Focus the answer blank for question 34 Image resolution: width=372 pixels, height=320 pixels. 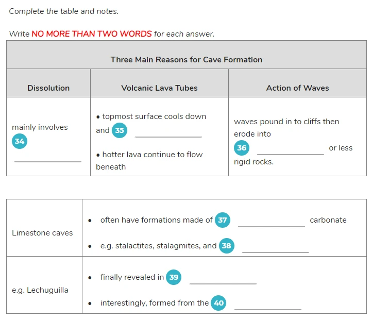click(x=48, y=158)
